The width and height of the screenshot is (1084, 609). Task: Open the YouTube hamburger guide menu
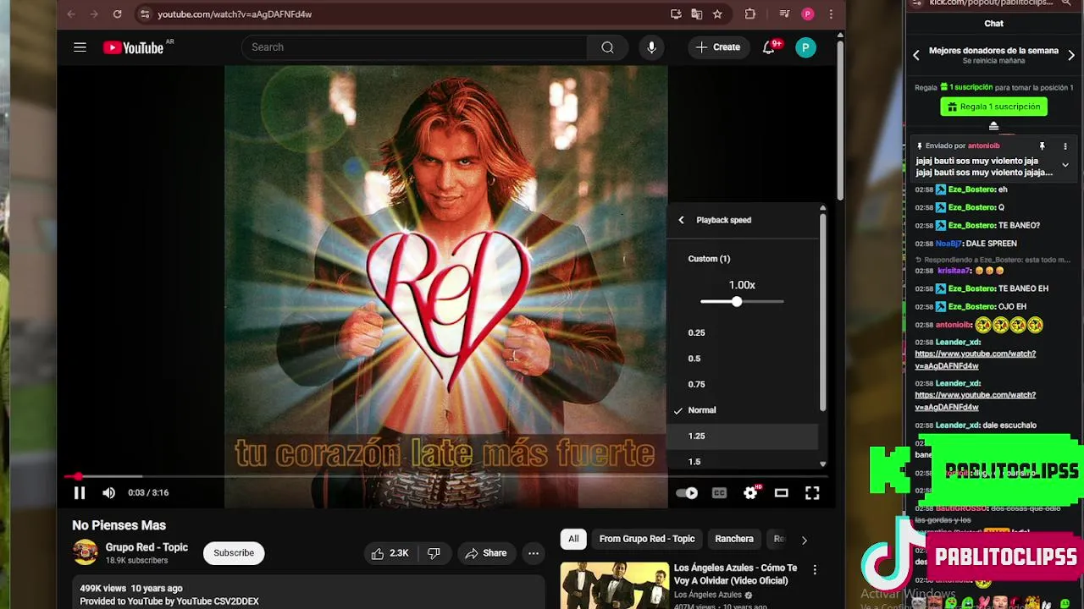point(80,47)
